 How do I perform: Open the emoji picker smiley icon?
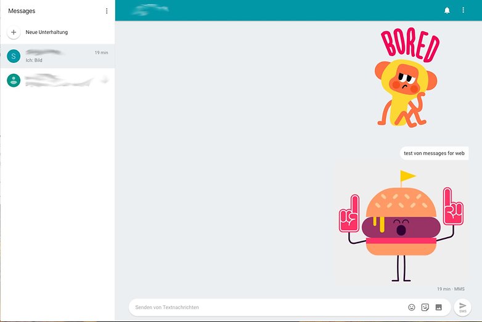pyautogui.click(x=412, y=307)
